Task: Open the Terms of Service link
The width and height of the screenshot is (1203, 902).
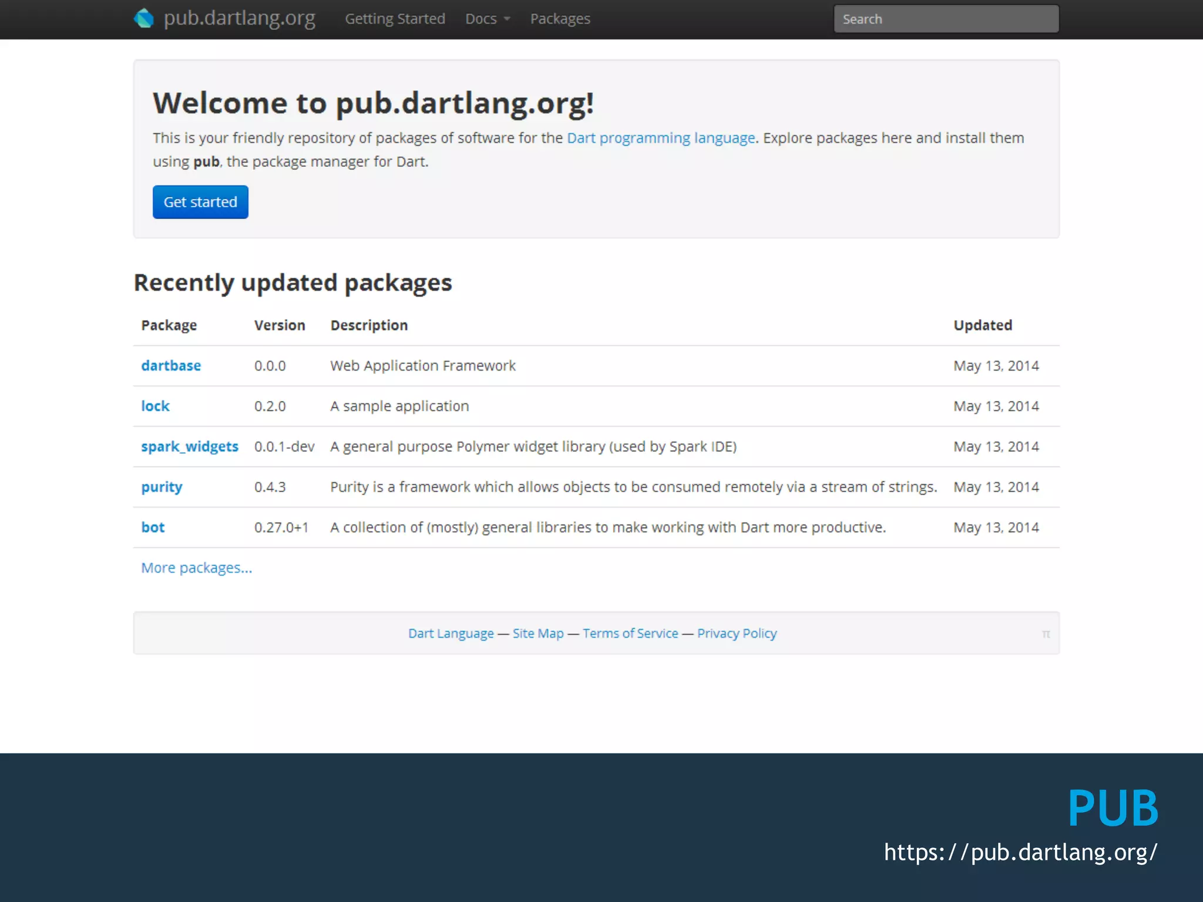Action: pos(630,634)
